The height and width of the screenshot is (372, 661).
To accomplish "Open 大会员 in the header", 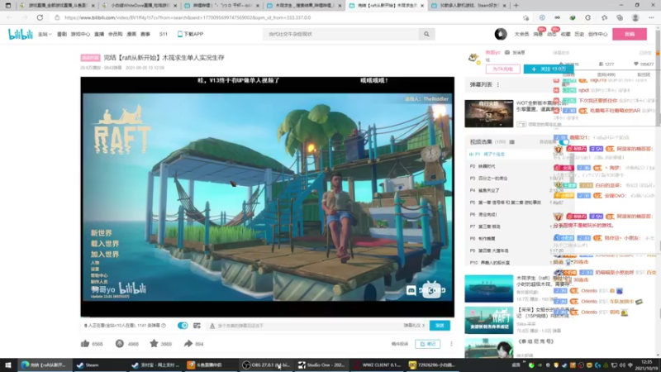I will click(x=521, y=34).
